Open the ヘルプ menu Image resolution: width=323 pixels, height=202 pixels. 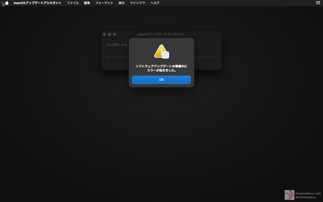(x=155, y=3)
